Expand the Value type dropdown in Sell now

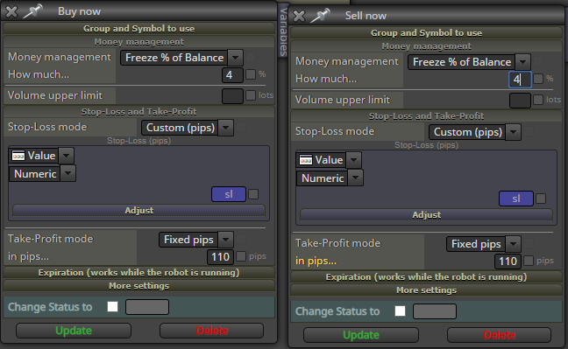coord(353,160)
